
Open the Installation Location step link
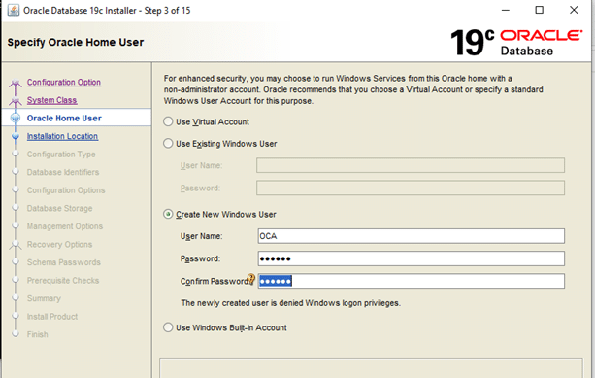pyautogui.click(x=63, y=136)
